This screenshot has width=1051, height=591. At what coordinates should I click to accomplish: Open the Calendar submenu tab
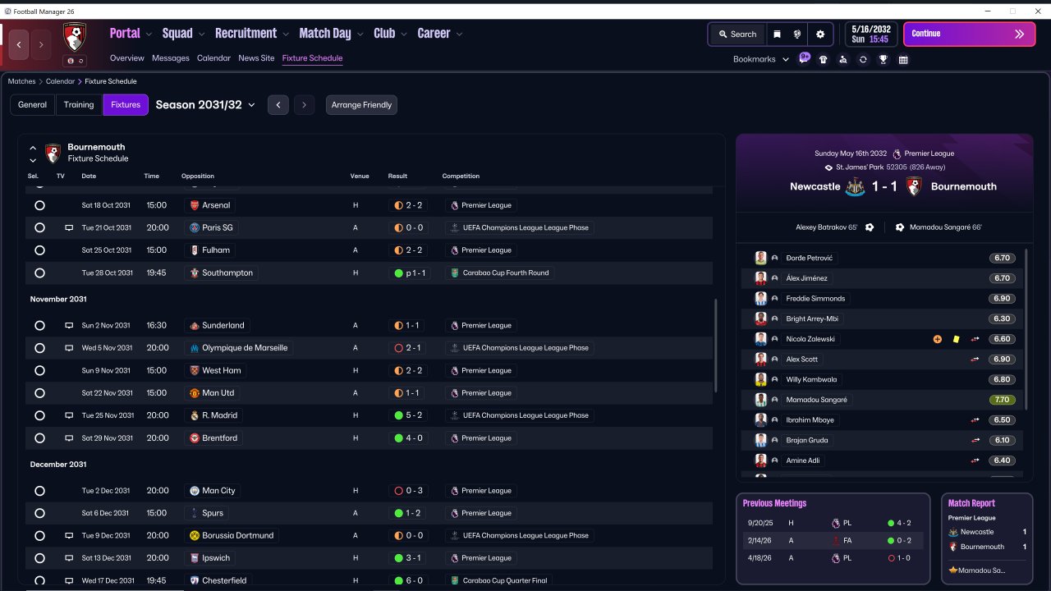214,58
